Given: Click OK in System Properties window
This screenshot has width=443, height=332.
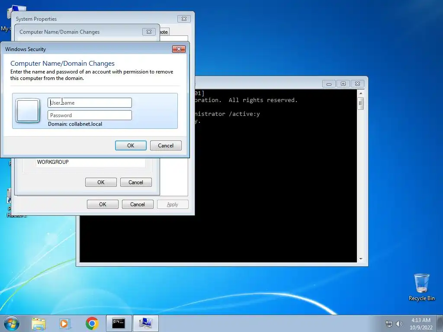Looking at the screenshot, I should [103, 204].
